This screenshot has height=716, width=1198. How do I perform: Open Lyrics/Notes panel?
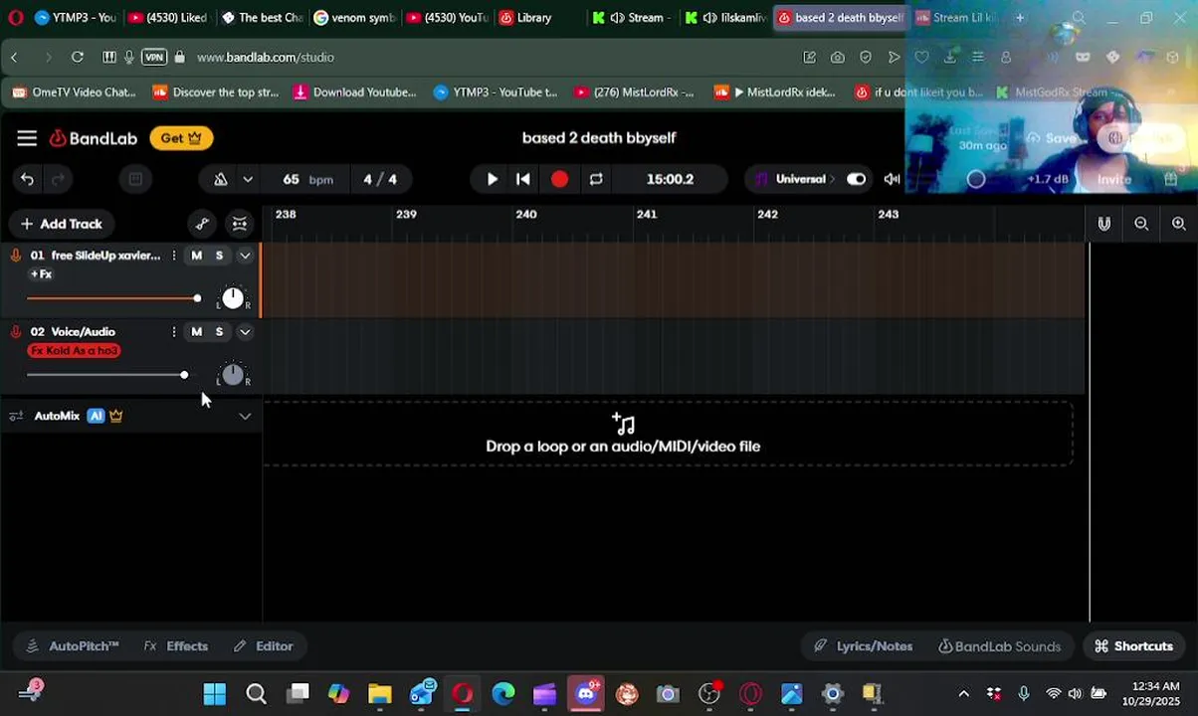point(863,646)
